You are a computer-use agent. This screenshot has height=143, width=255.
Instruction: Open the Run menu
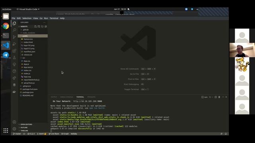(46, 18)
